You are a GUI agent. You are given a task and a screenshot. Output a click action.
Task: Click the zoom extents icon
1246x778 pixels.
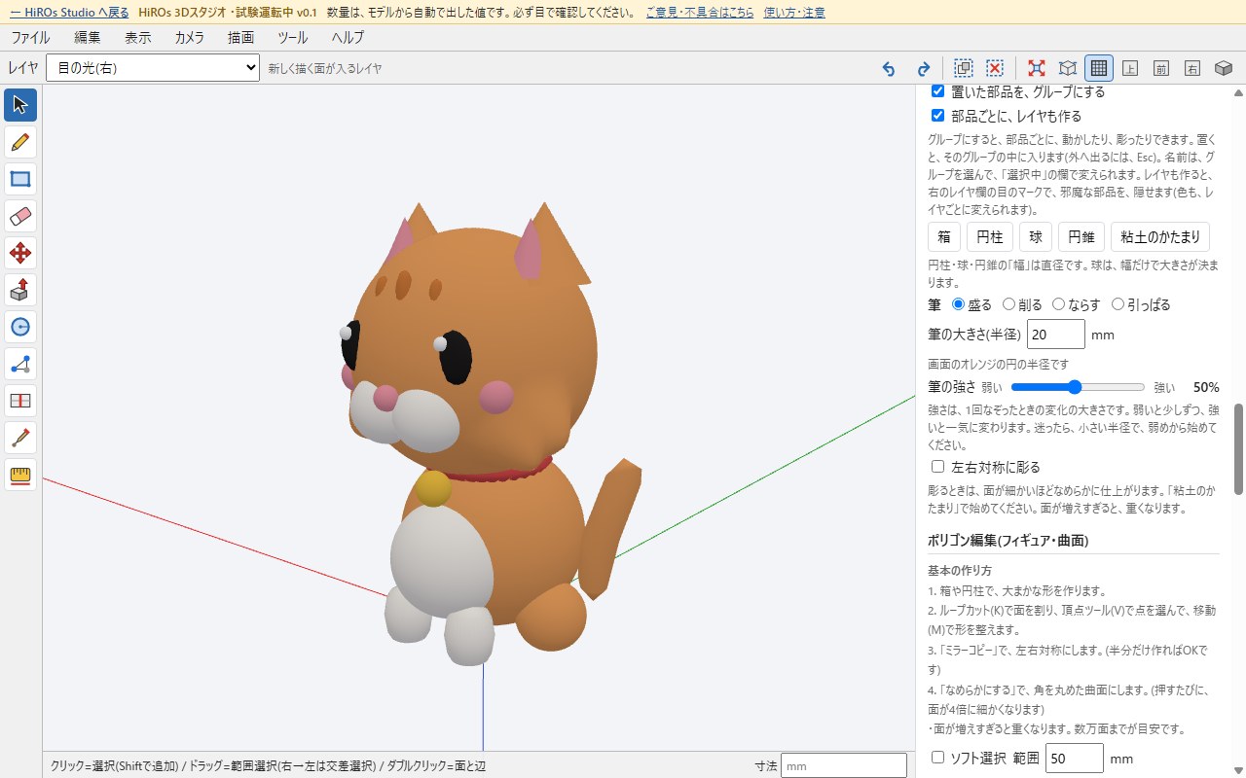1037,68
